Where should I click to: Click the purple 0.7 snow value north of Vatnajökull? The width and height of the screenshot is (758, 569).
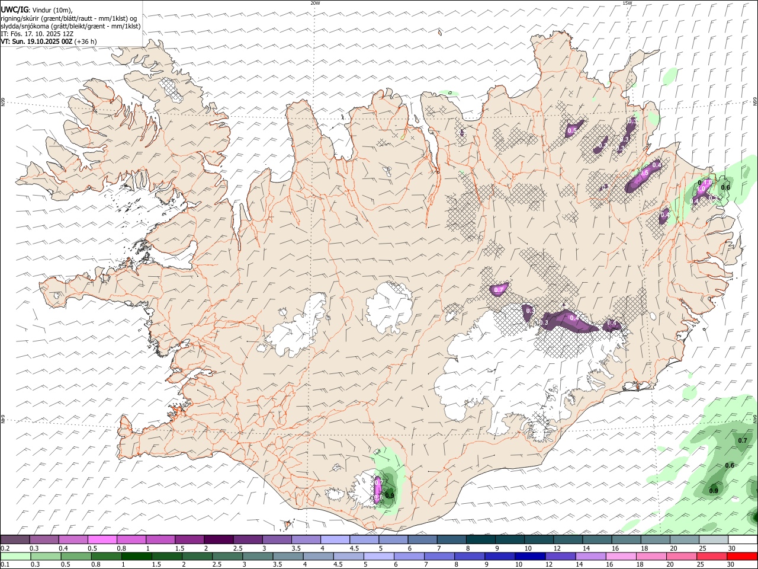tap(499, 290)
